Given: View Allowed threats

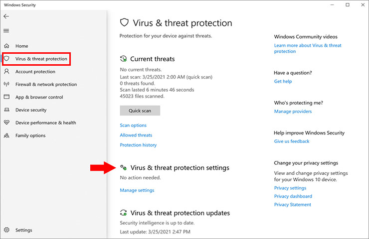Looking at the screenshot, I should tap(136, 135).
